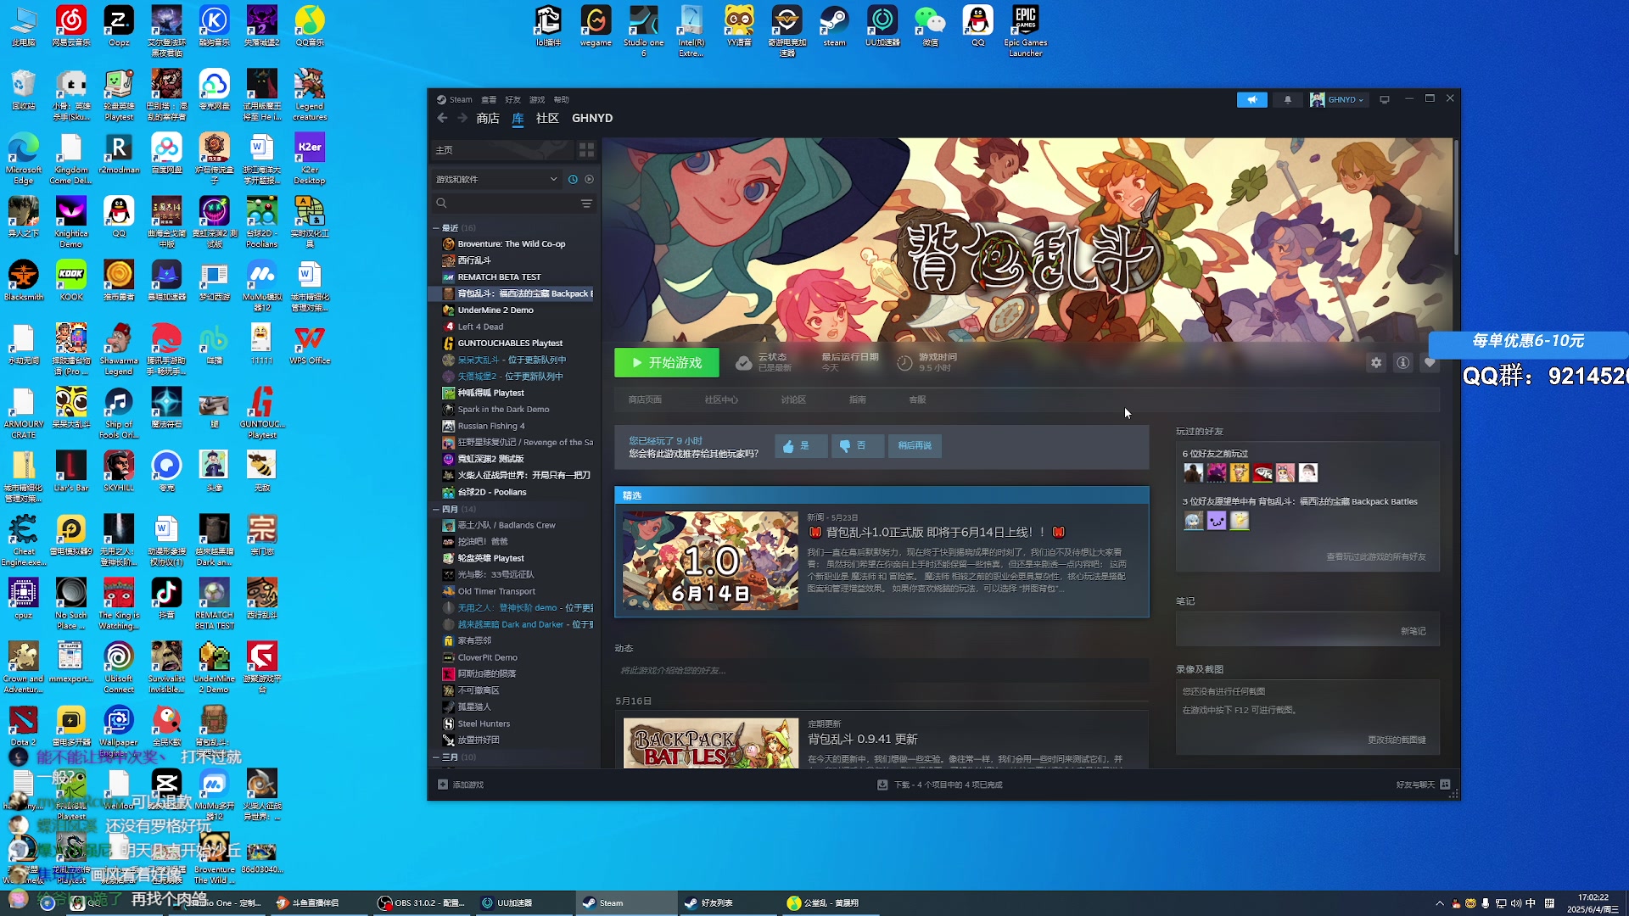Open Ubisoft Connect desktop icon
This screenshot has height=916, width=1629.
119,667
